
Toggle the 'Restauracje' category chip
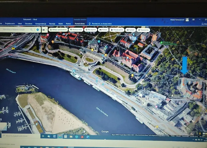tap(76, 30)
